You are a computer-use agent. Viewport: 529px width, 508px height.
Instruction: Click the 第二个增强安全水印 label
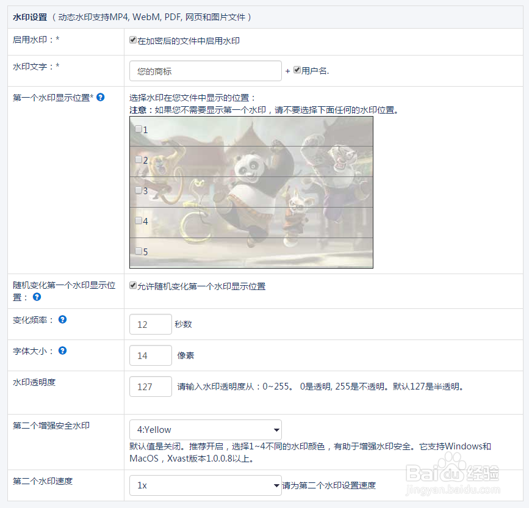tap(51, 426)
